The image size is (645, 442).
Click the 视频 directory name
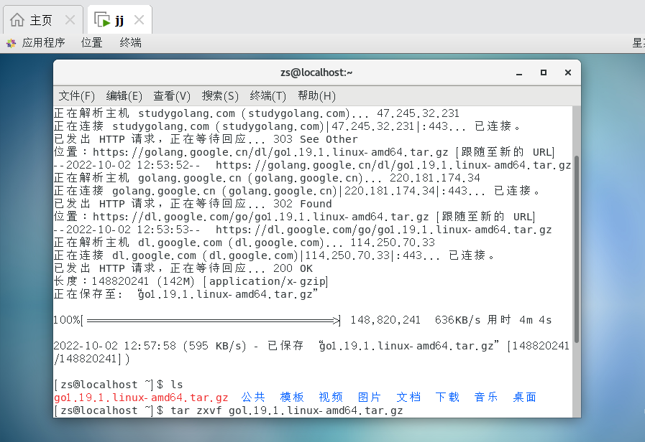(331, 398)
